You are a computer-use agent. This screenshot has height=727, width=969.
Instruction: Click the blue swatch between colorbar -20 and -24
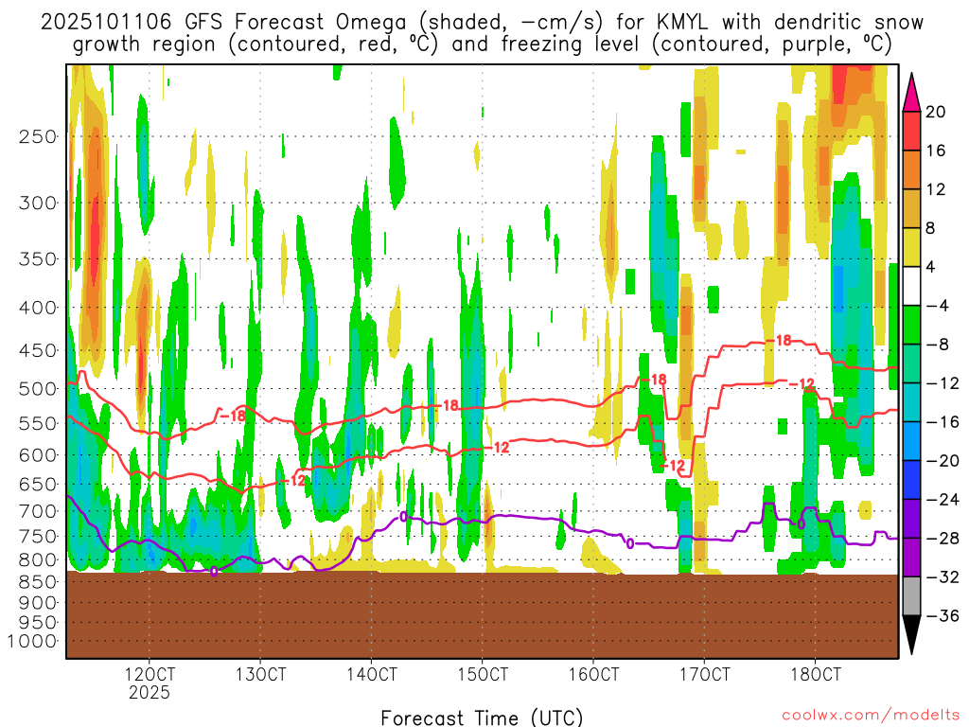[911, 480]
